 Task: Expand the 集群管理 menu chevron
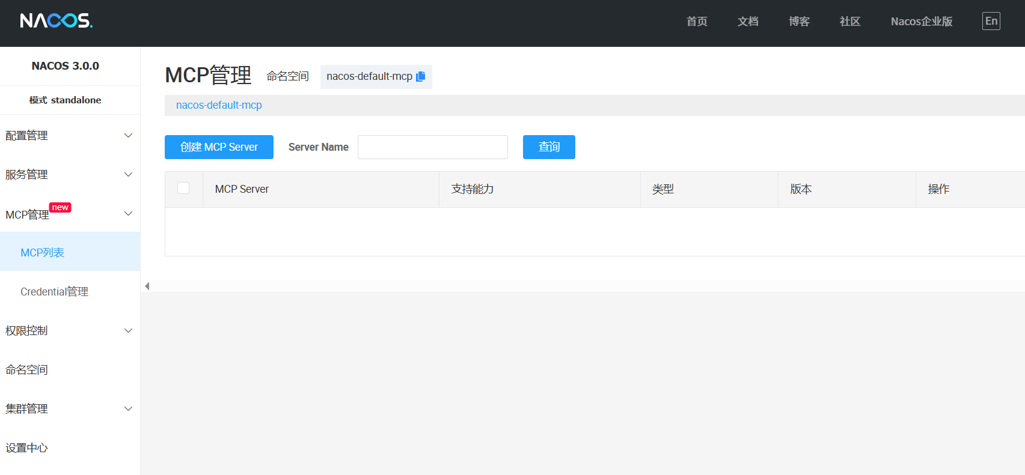[128, 409]
